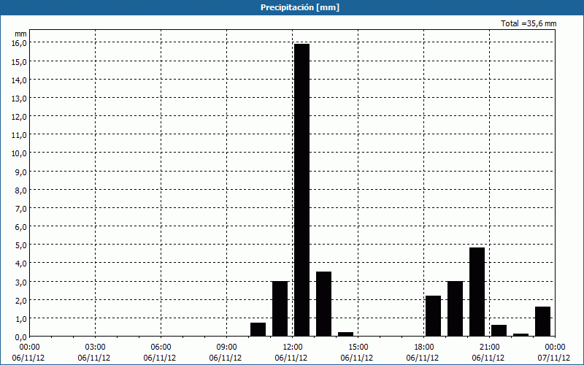Click the '9,0' y-axis value

(x=20, y=172)
